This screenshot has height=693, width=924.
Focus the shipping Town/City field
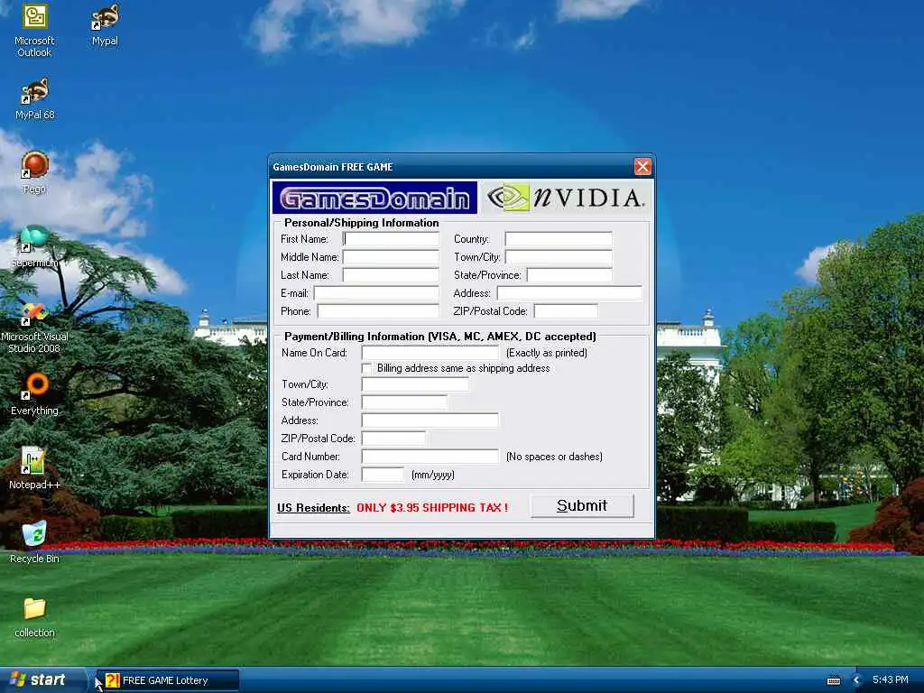coord(559,257)
